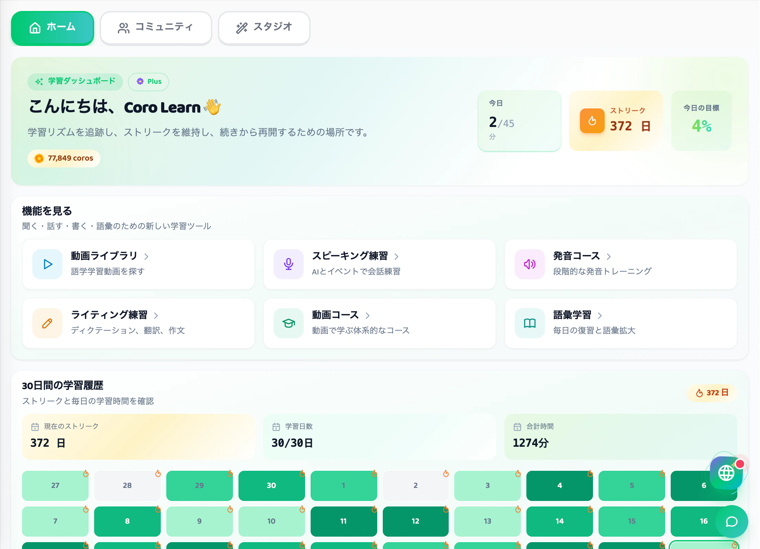Click the sparkle icon in 学習ダッシュボード badge
The height and width of the screenshot is (549, 760).
[x=39, y=81]
